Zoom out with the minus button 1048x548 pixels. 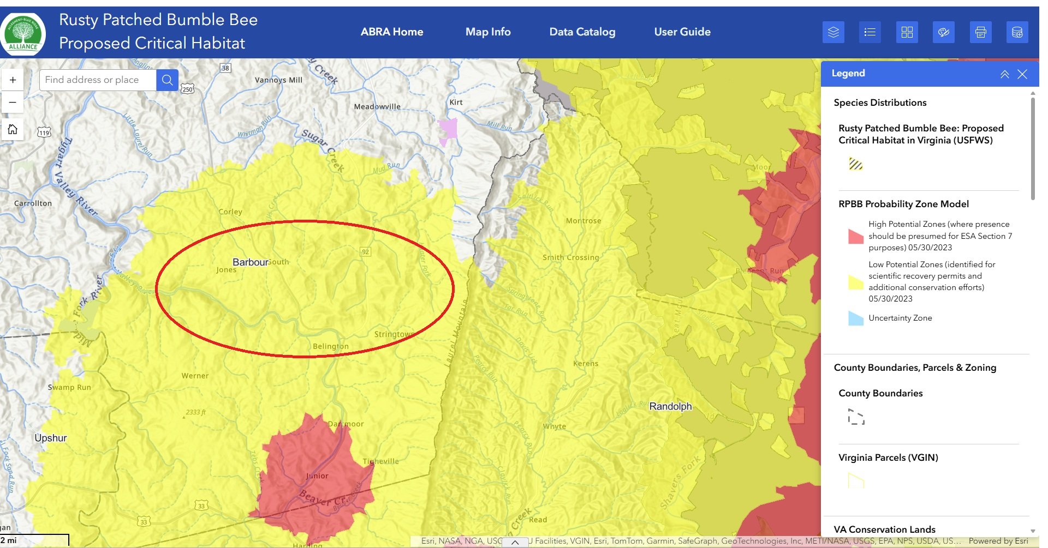[x=13, y=102]
